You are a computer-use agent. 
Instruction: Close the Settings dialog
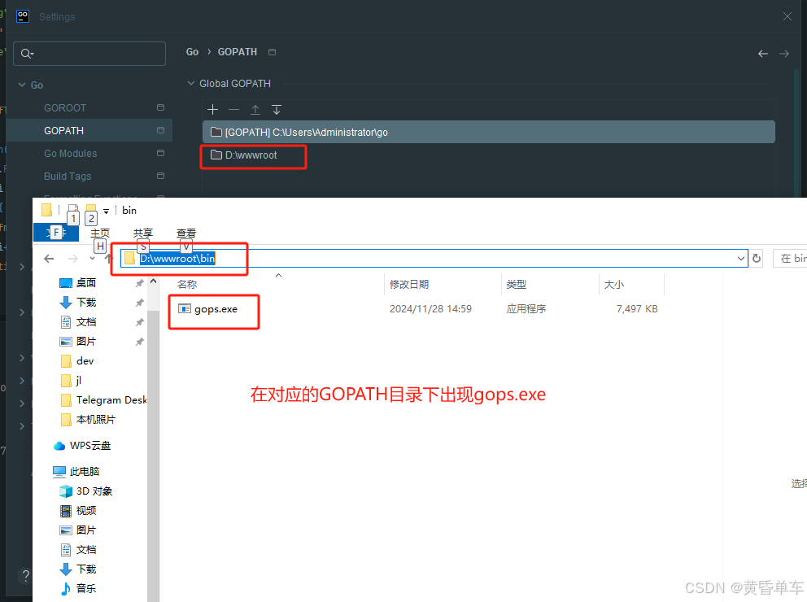click(x=787, y=16)
